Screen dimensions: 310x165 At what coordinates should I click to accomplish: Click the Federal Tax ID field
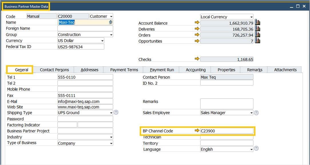[x=81, y=47]
